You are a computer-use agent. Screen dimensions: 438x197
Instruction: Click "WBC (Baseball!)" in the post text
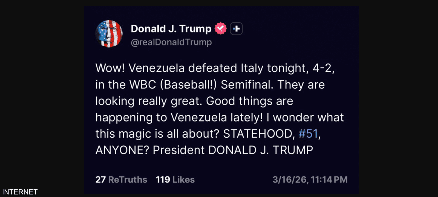point(173,85)
